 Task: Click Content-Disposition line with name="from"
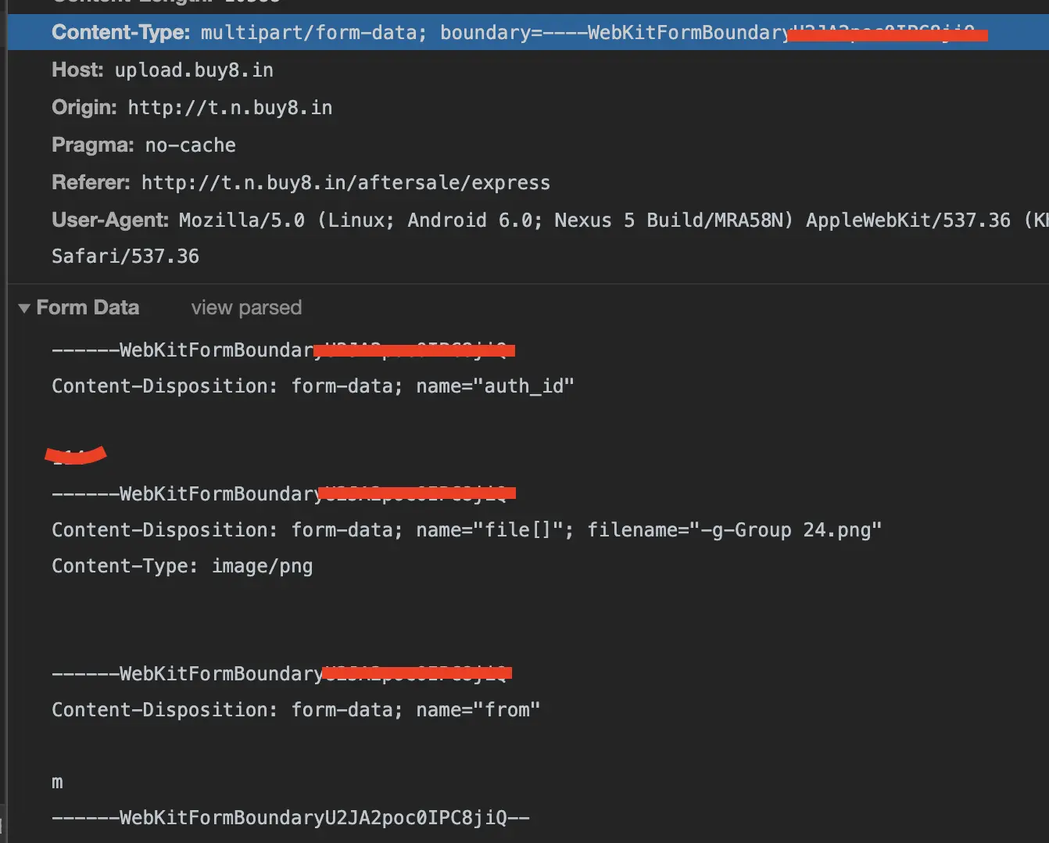point(295,710)
